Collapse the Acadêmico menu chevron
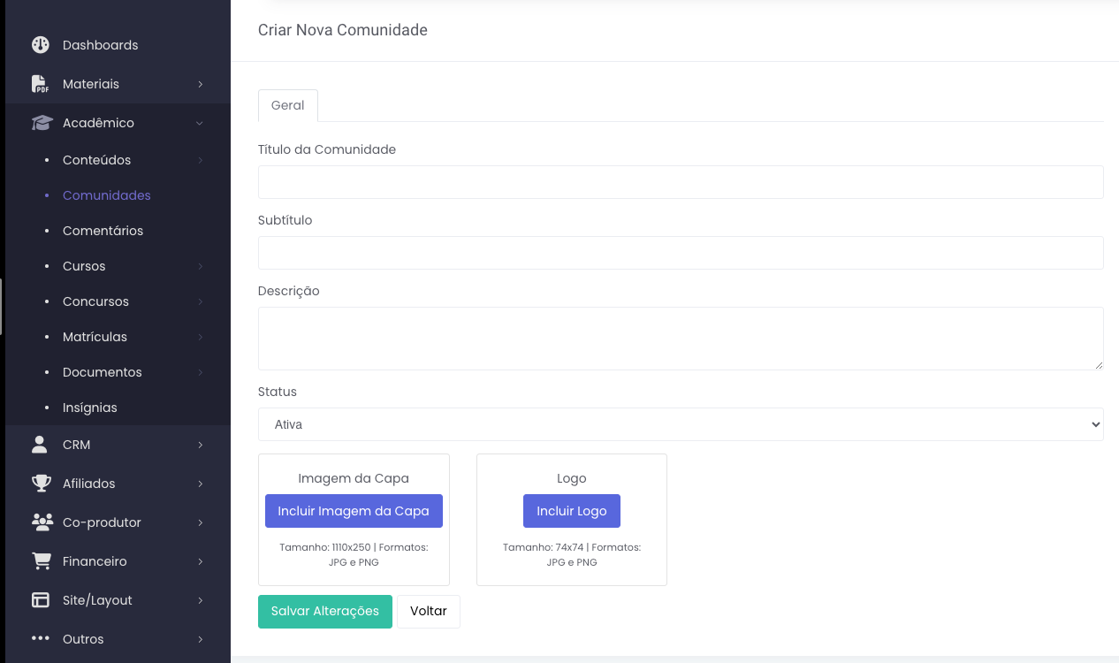 pyautogui.click(x=200, y=123)
